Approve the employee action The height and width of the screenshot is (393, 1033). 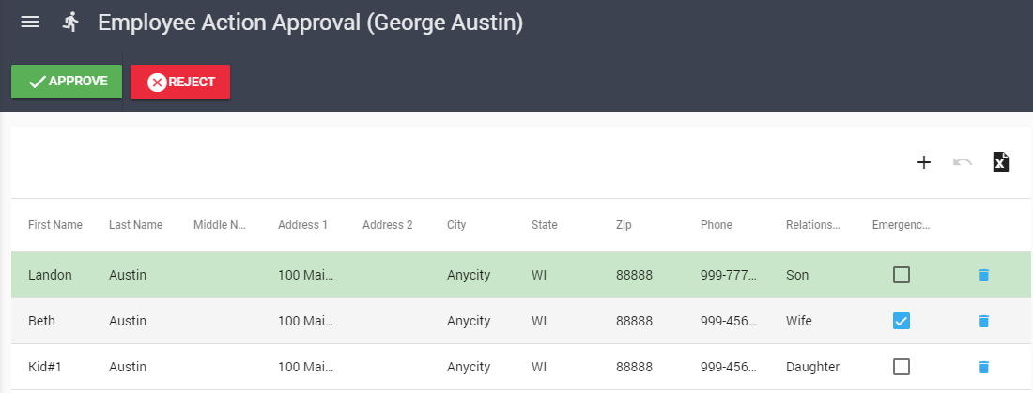coord(67,82)
